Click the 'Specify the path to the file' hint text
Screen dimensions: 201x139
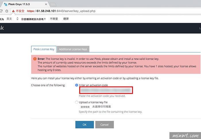111,112
